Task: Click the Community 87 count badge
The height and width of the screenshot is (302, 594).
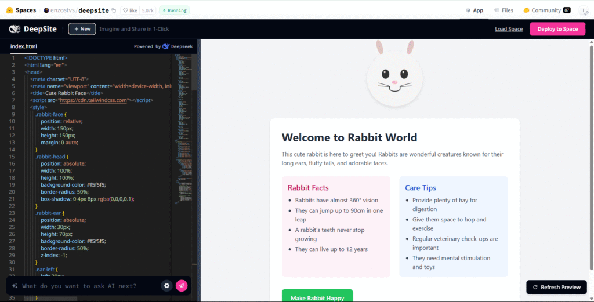Action: (567, 10)
